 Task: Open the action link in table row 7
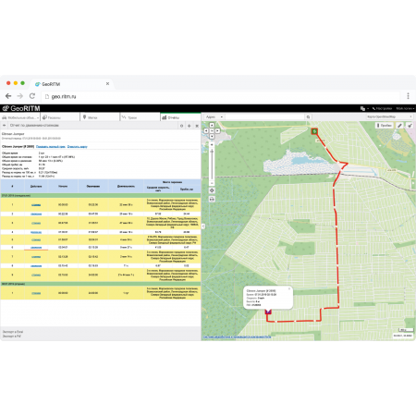36,257
